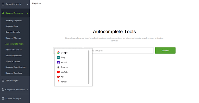Click the green Search button
The width and height of the screenshot is (199, 103).
(165, 50)
